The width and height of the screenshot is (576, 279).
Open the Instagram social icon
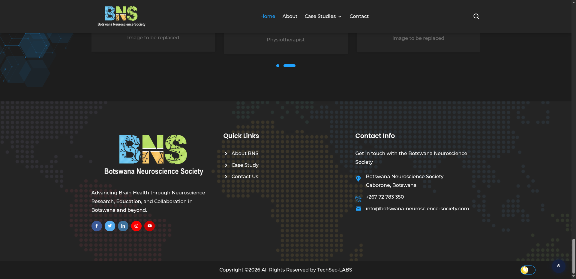136,226
